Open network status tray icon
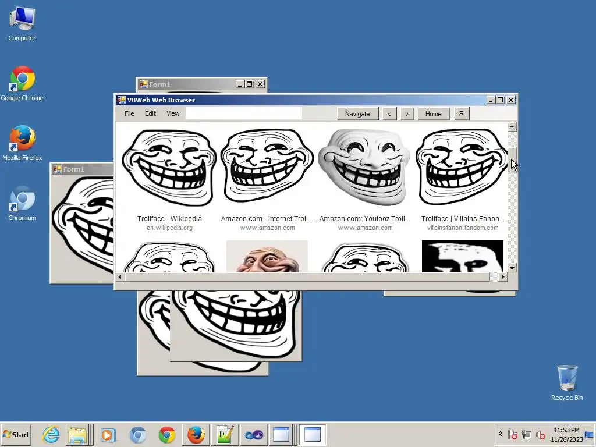This screenshot has width=596, height=447. coord(526,434)
